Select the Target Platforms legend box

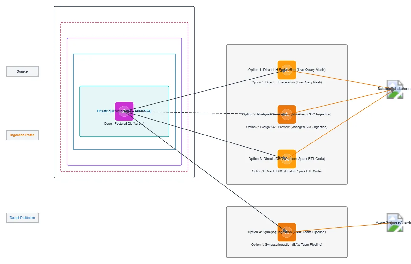[22, 218]
